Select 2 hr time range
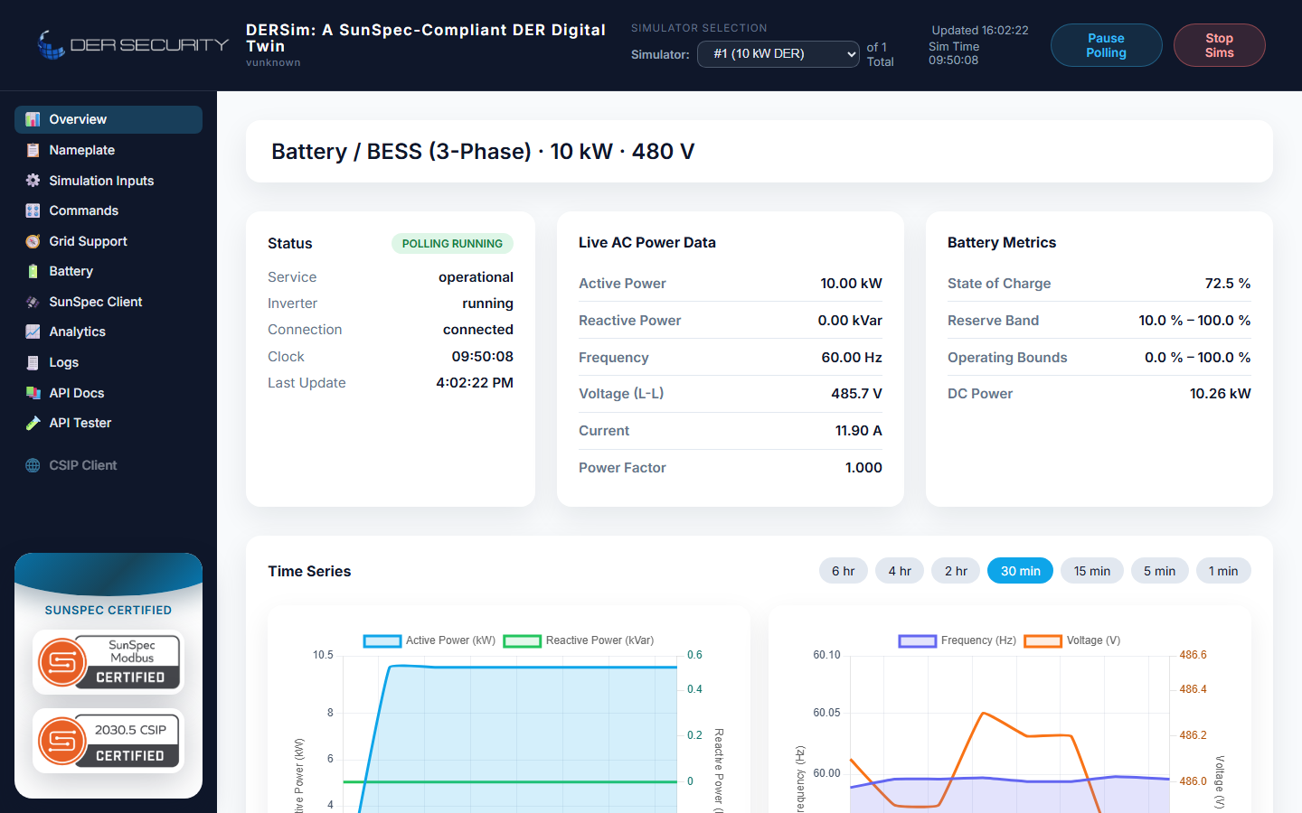 click(x=956, y=571)
